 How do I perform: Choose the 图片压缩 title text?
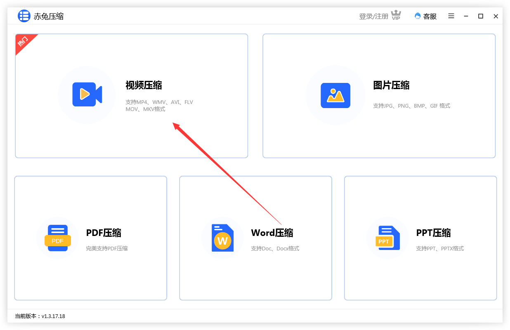(x=391, y=85)
